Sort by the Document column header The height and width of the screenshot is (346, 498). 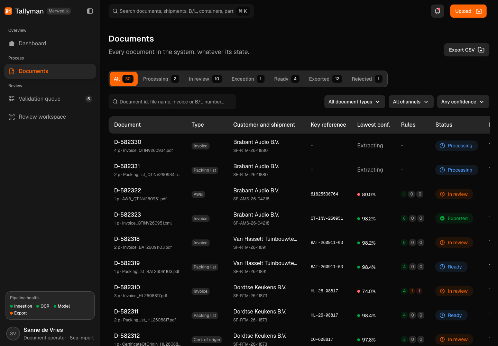pyautogui.click(x=127, y=125)
